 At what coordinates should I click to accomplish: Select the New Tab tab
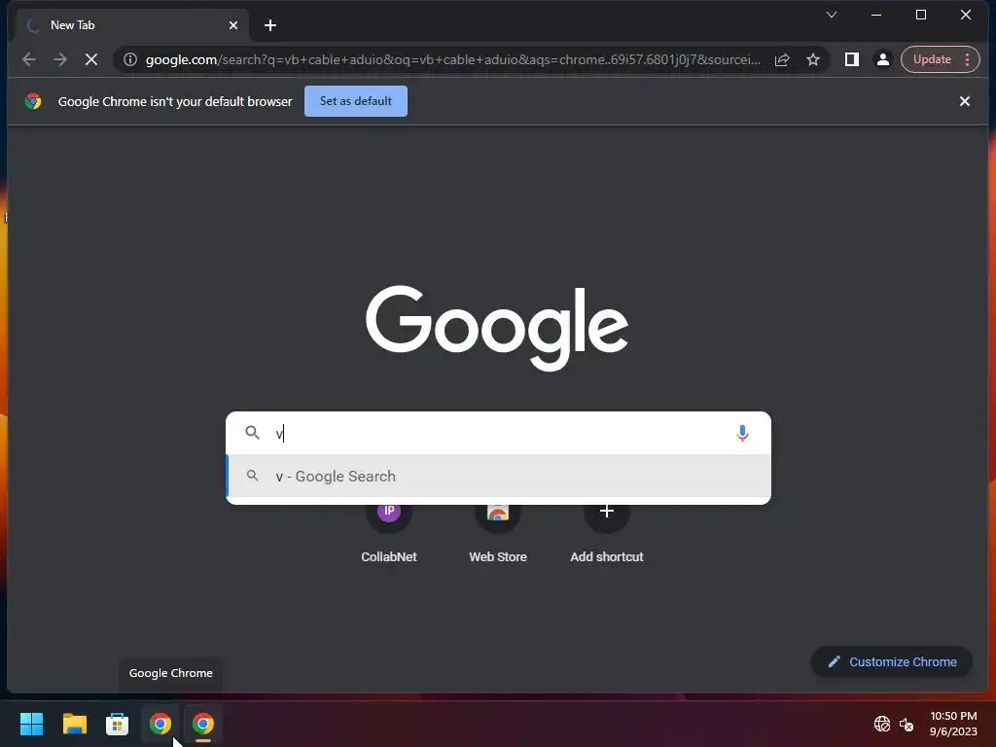(x=130, y=25)
